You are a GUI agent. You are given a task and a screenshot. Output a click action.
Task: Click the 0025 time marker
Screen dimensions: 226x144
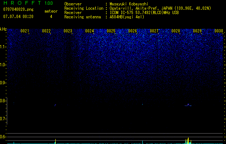tap(111, 31)
